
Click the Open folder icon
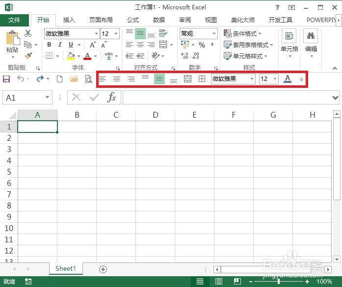(74, 78)
